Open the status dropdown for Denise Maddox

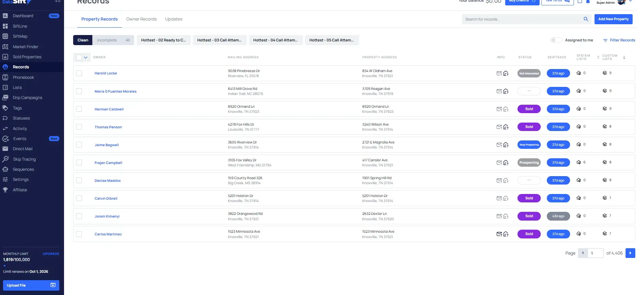pos(529,180)
